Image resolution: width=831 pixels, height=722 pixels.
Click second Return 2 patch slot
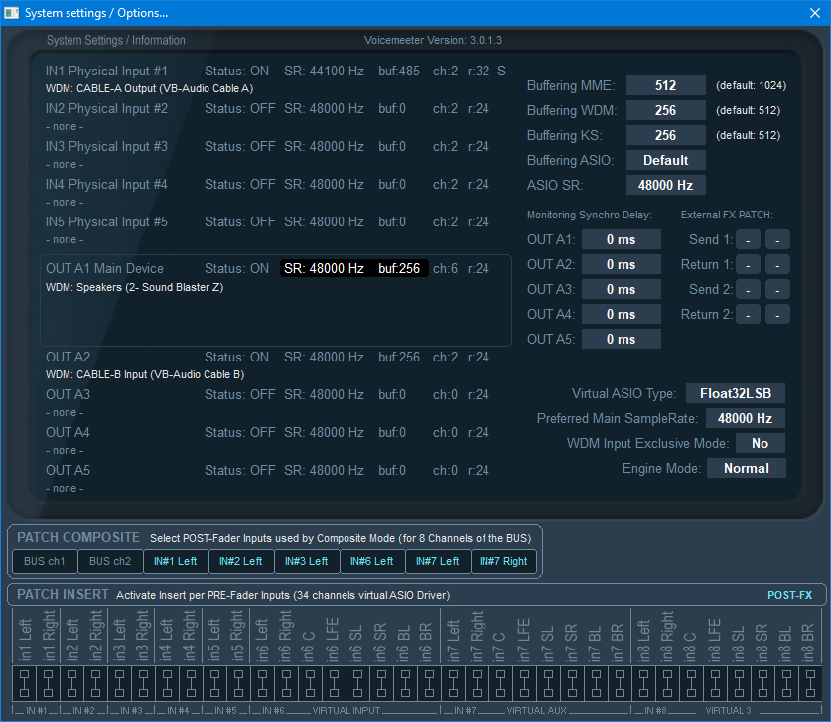point(777,315)
